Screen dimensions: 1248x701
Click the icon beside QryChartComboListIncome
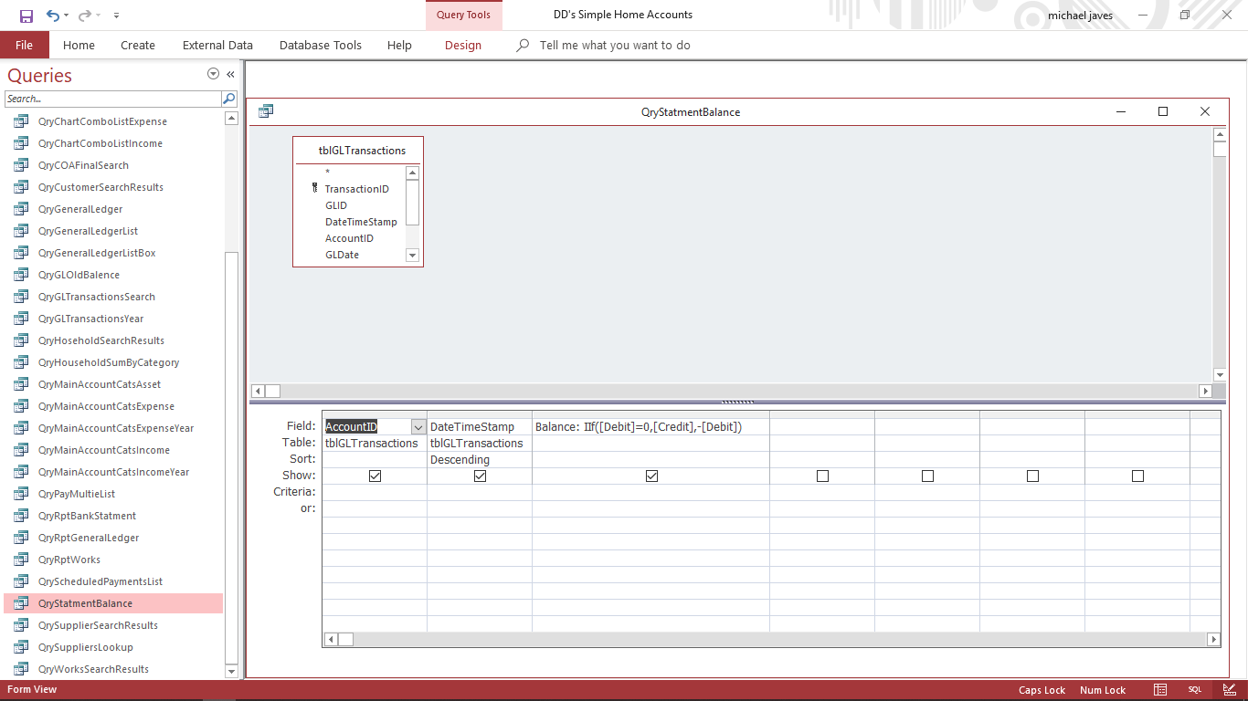point(21,143)
